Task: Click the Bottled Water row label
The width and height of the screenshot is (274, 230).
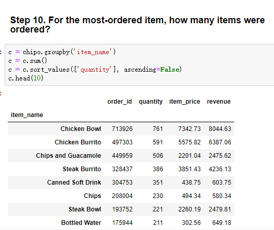Action: [81, 223]
